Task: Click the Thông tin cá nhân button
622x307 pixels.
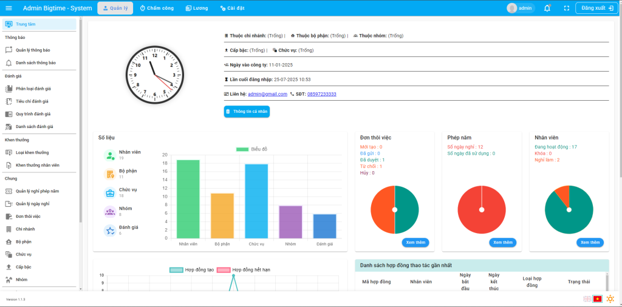Action: [x=246, y=112]
